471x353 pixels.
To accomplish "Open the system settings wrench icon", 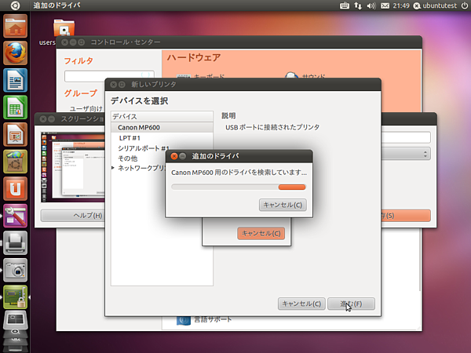I will 16,216.
